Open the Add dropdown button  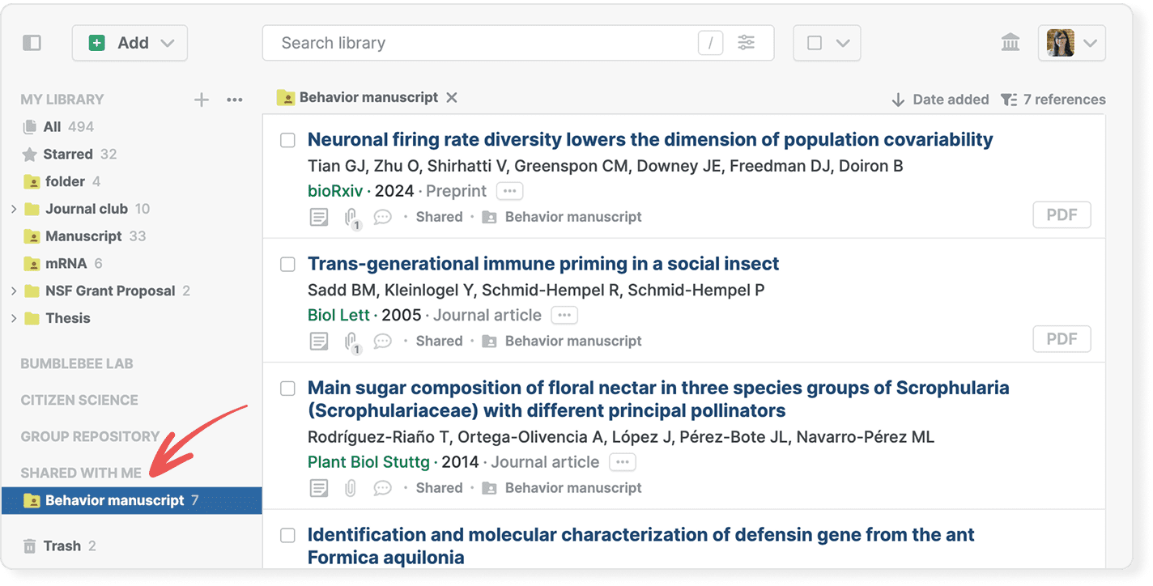pos(130,43)
